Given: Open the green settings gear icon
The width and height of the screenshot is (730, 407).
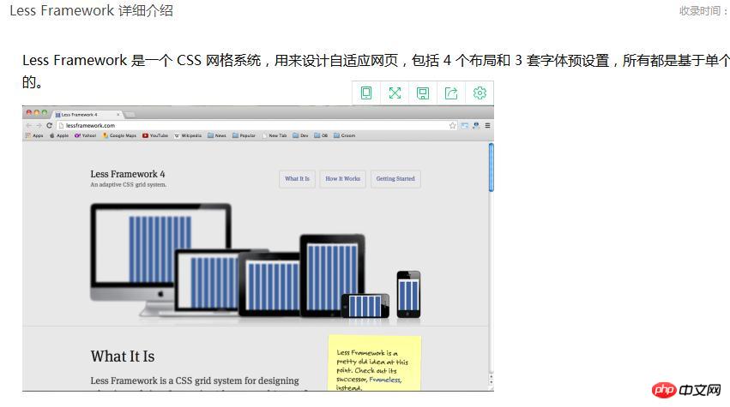Looking at the screenshot, I should (x=480, y=93).
